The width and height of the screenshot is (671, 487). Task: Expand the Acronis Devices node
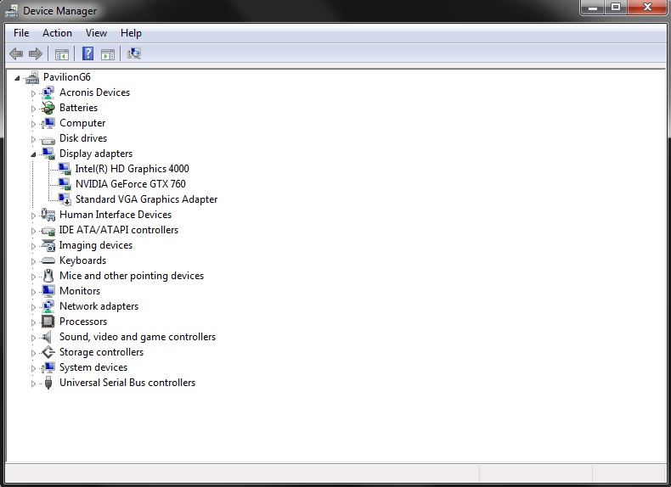point(33,92)
